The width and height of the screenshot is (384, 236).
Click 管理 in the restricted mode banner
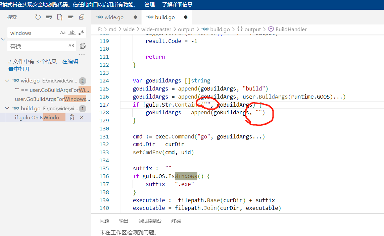(x=149, y=4)
